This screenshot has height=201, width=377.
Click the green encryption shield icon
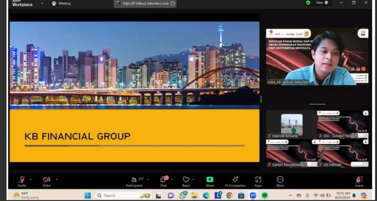tap(308, 3)
